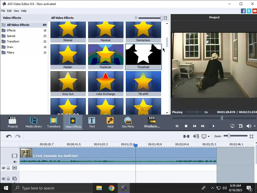Open the Help menu
This screenshot has height=193, width=257.
[x=24, y=11]
